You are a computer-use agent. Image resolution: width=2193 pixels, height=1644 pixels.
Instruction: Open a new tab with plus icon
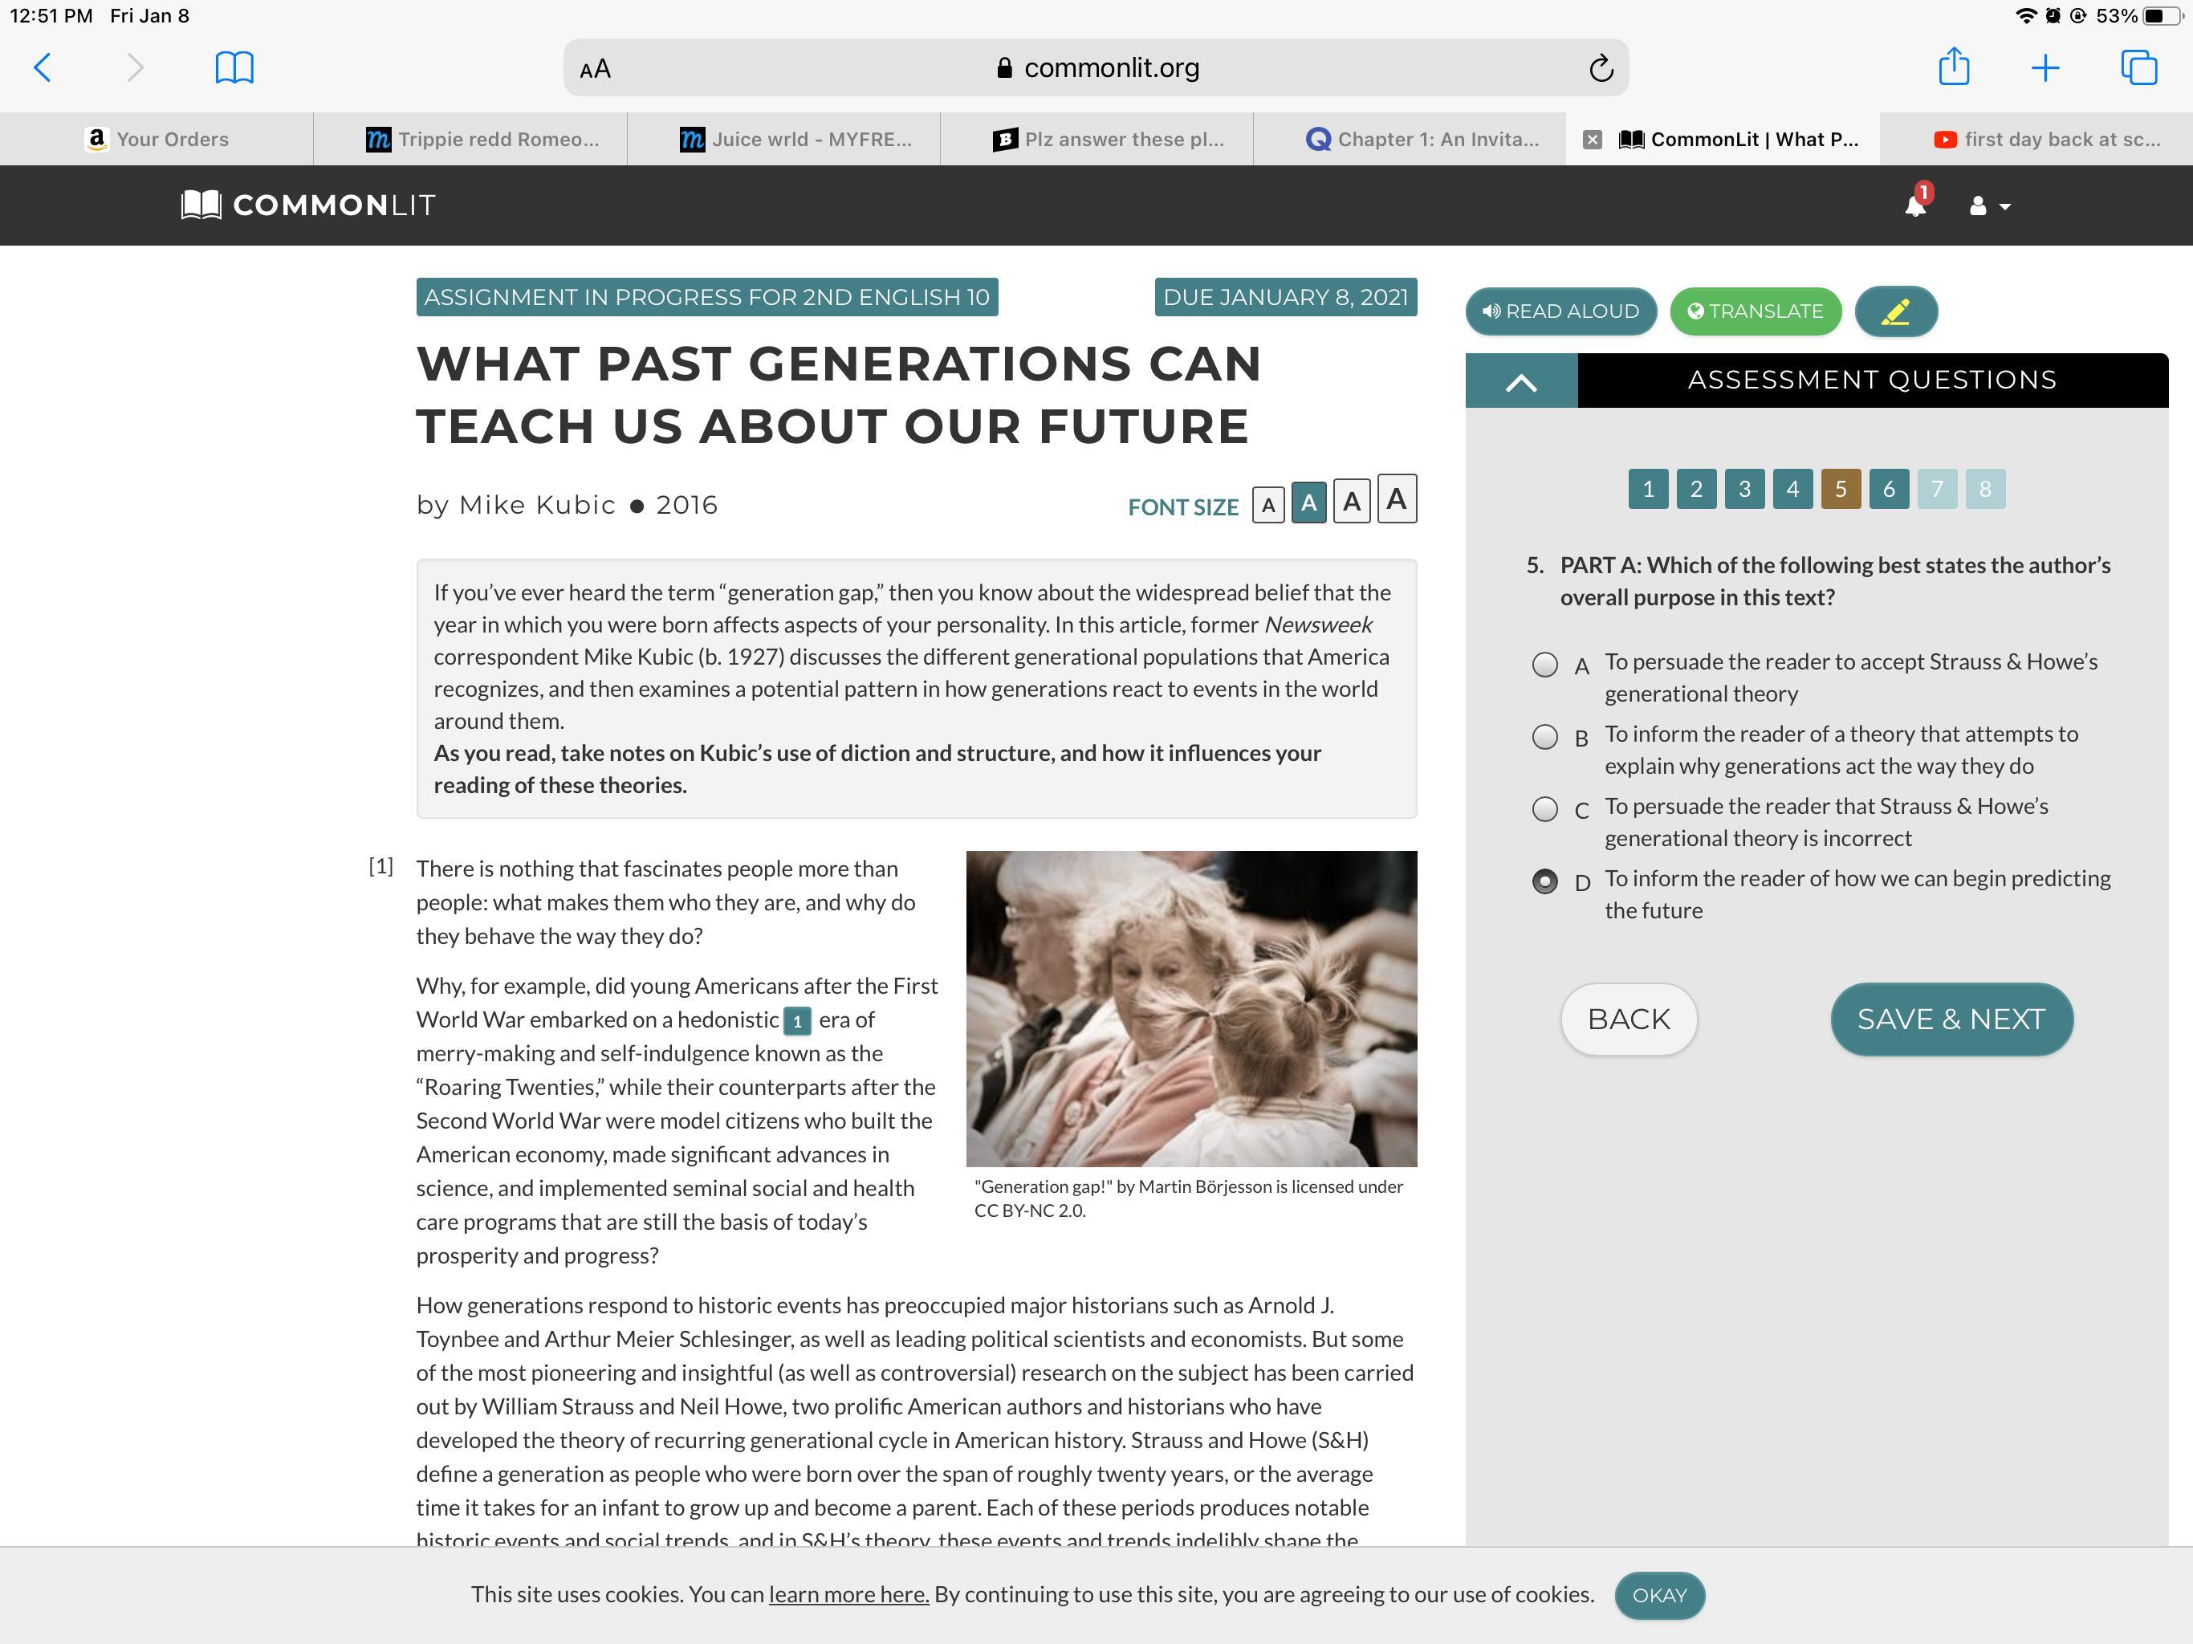tap(2044, 67)
